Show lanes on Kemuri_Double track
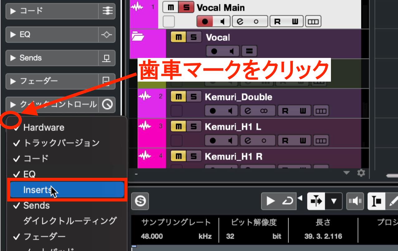The width and height of the screenshot is (398, 251). tap(321, 111)
